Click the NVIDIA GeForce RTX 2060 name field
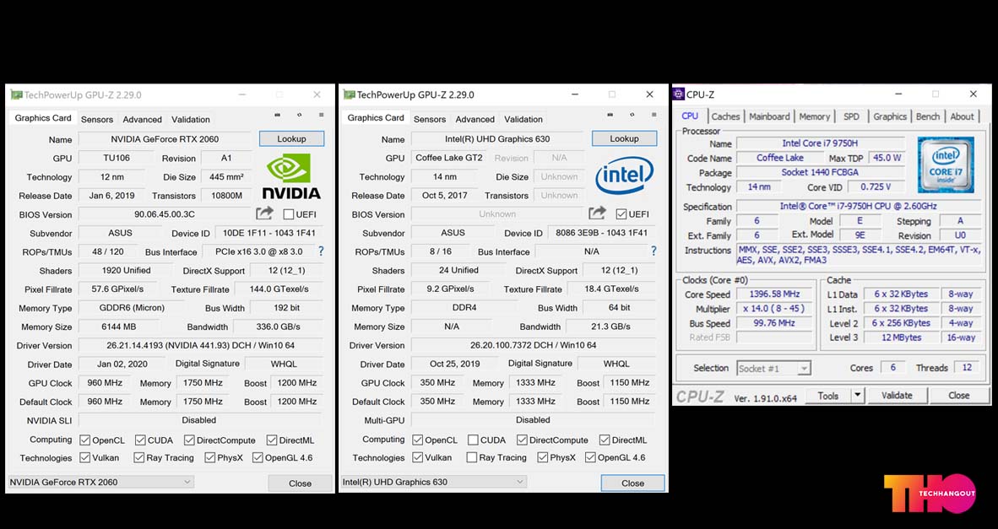The image size is (998, 529). (x=165, y=139)
